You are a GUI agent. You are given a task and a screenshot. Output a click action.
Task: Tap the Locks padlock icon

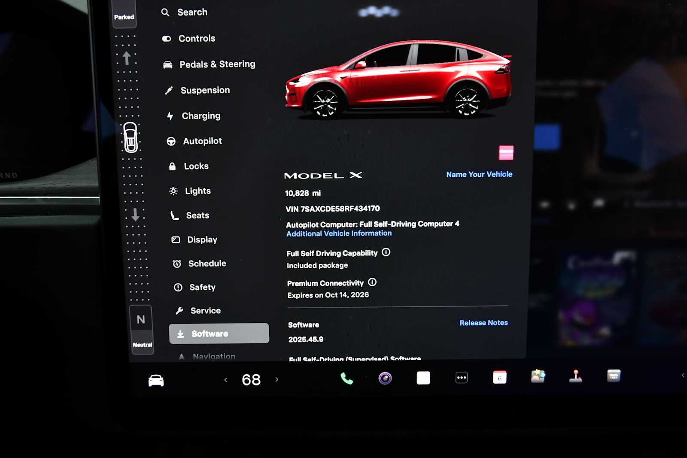coord(172,167)
